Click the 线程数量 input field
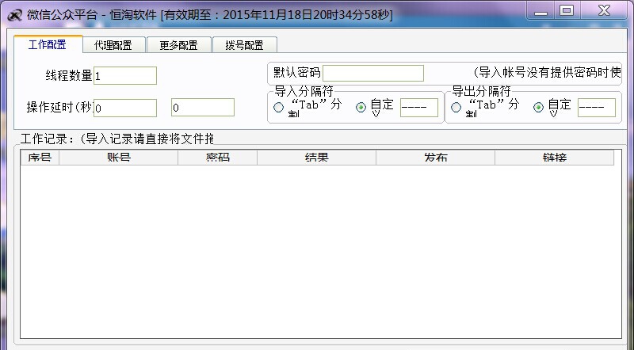634x350 pixels. tap(125, 75)
